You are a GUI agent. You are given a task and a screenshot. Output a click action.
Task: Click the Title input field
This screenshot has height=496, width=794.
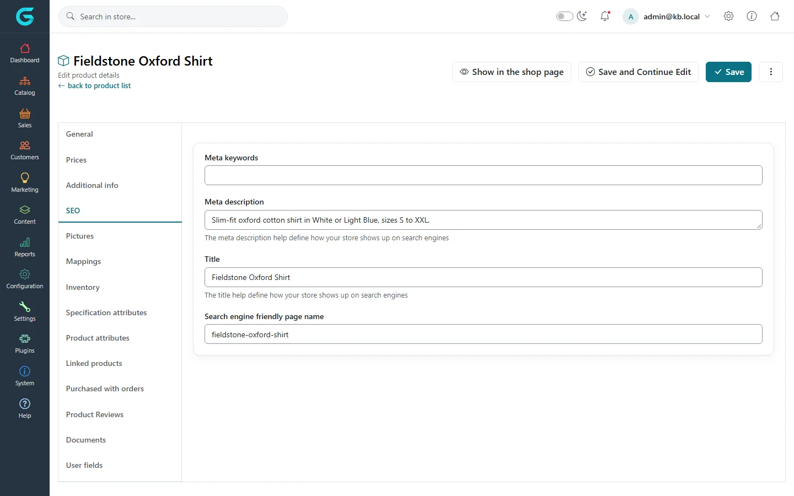(x=484, y=277)
